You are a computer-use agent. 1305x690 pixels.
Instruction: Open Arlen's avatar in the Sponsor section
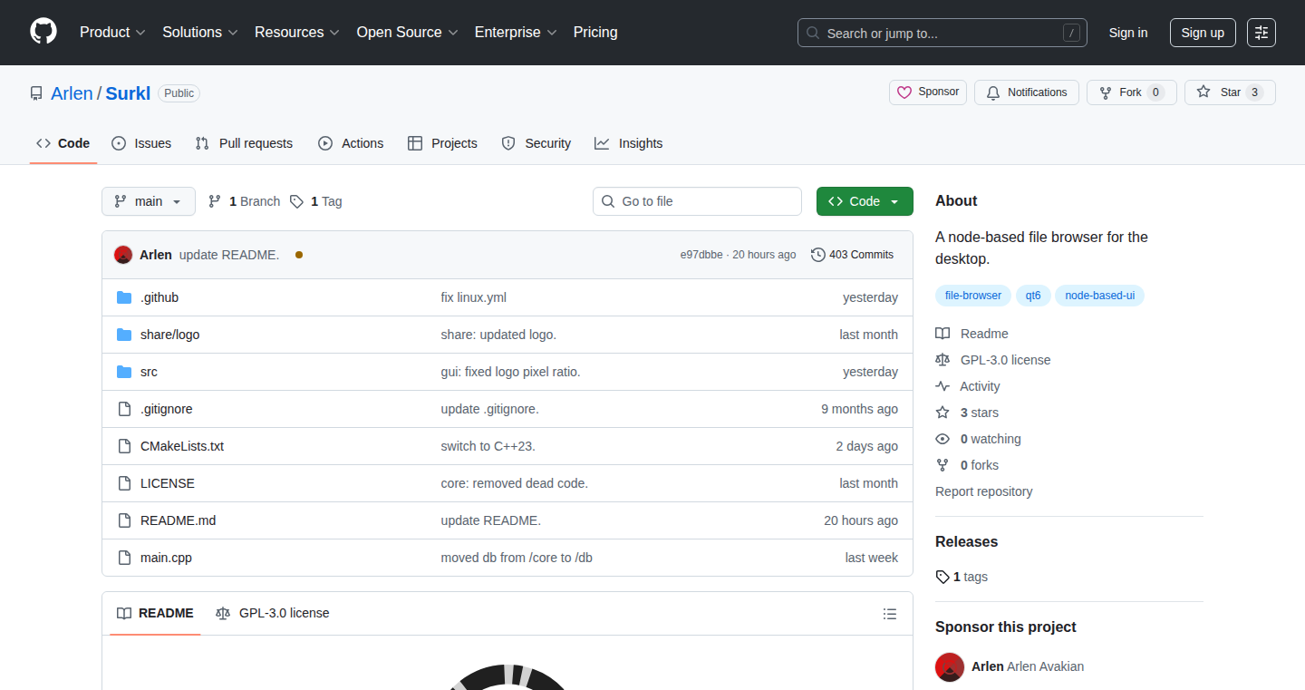(x=950, y=667)
